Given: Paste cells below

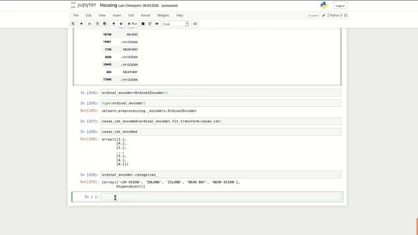Looking at the screenshot, I should [105, 23].
